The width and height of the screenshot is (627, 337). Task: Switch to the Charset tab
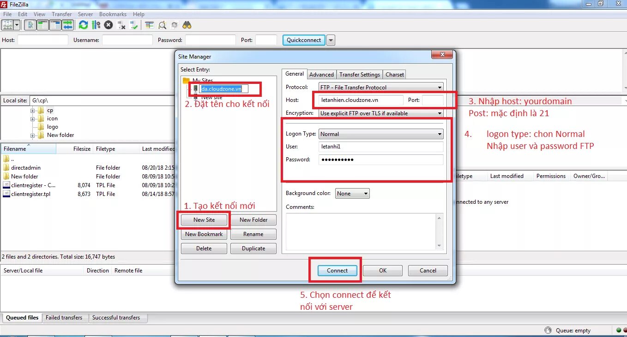(x=395, y=75)
